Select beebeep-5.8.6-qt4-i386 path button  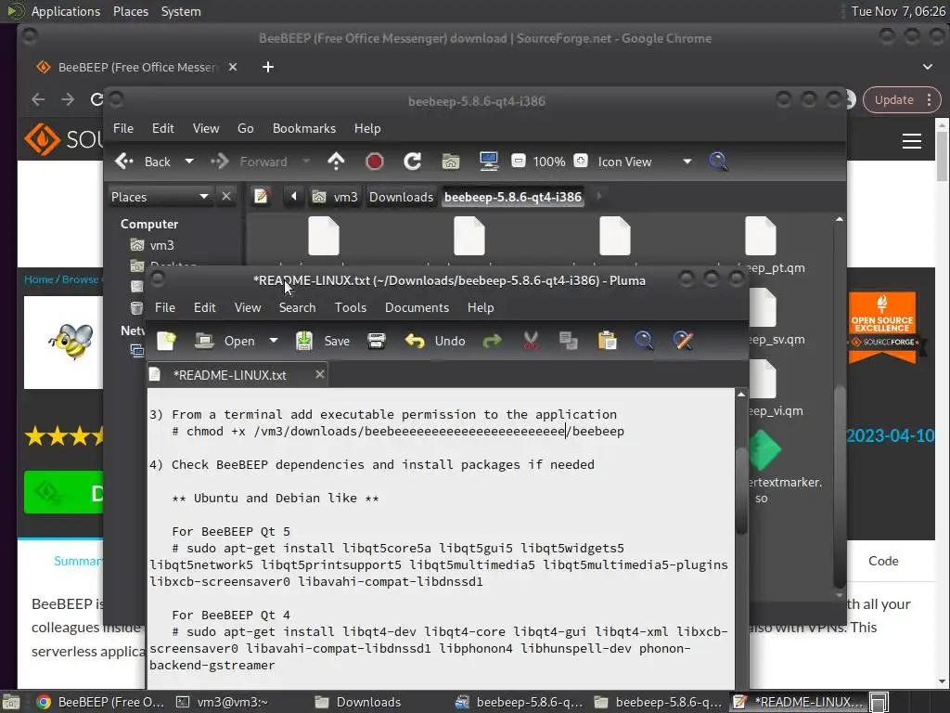[x=512, y=197]
